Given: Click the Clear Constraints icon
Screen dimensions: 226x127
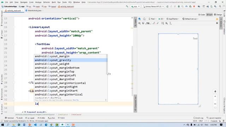Looking at the screenshot, I should point(154,23).
